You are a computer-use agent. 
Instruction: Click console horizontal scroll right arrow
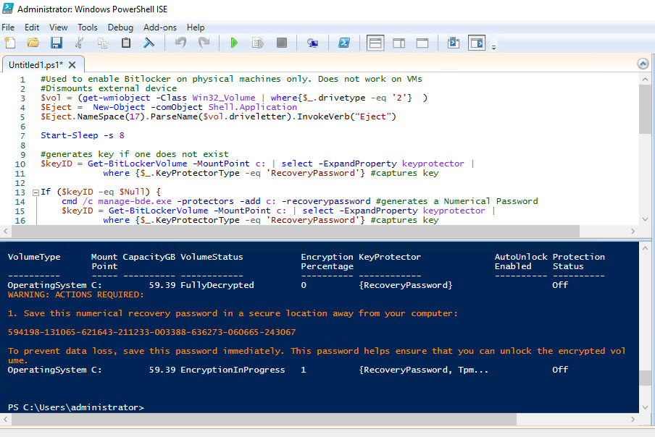[x=633, y=420]
